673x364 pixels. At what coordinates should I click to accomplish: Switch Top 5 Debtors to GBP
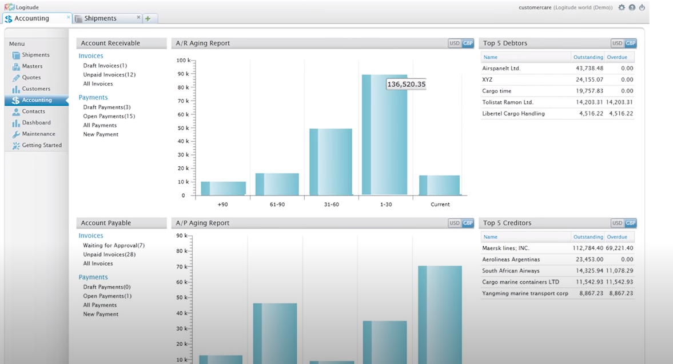[630, 43]
